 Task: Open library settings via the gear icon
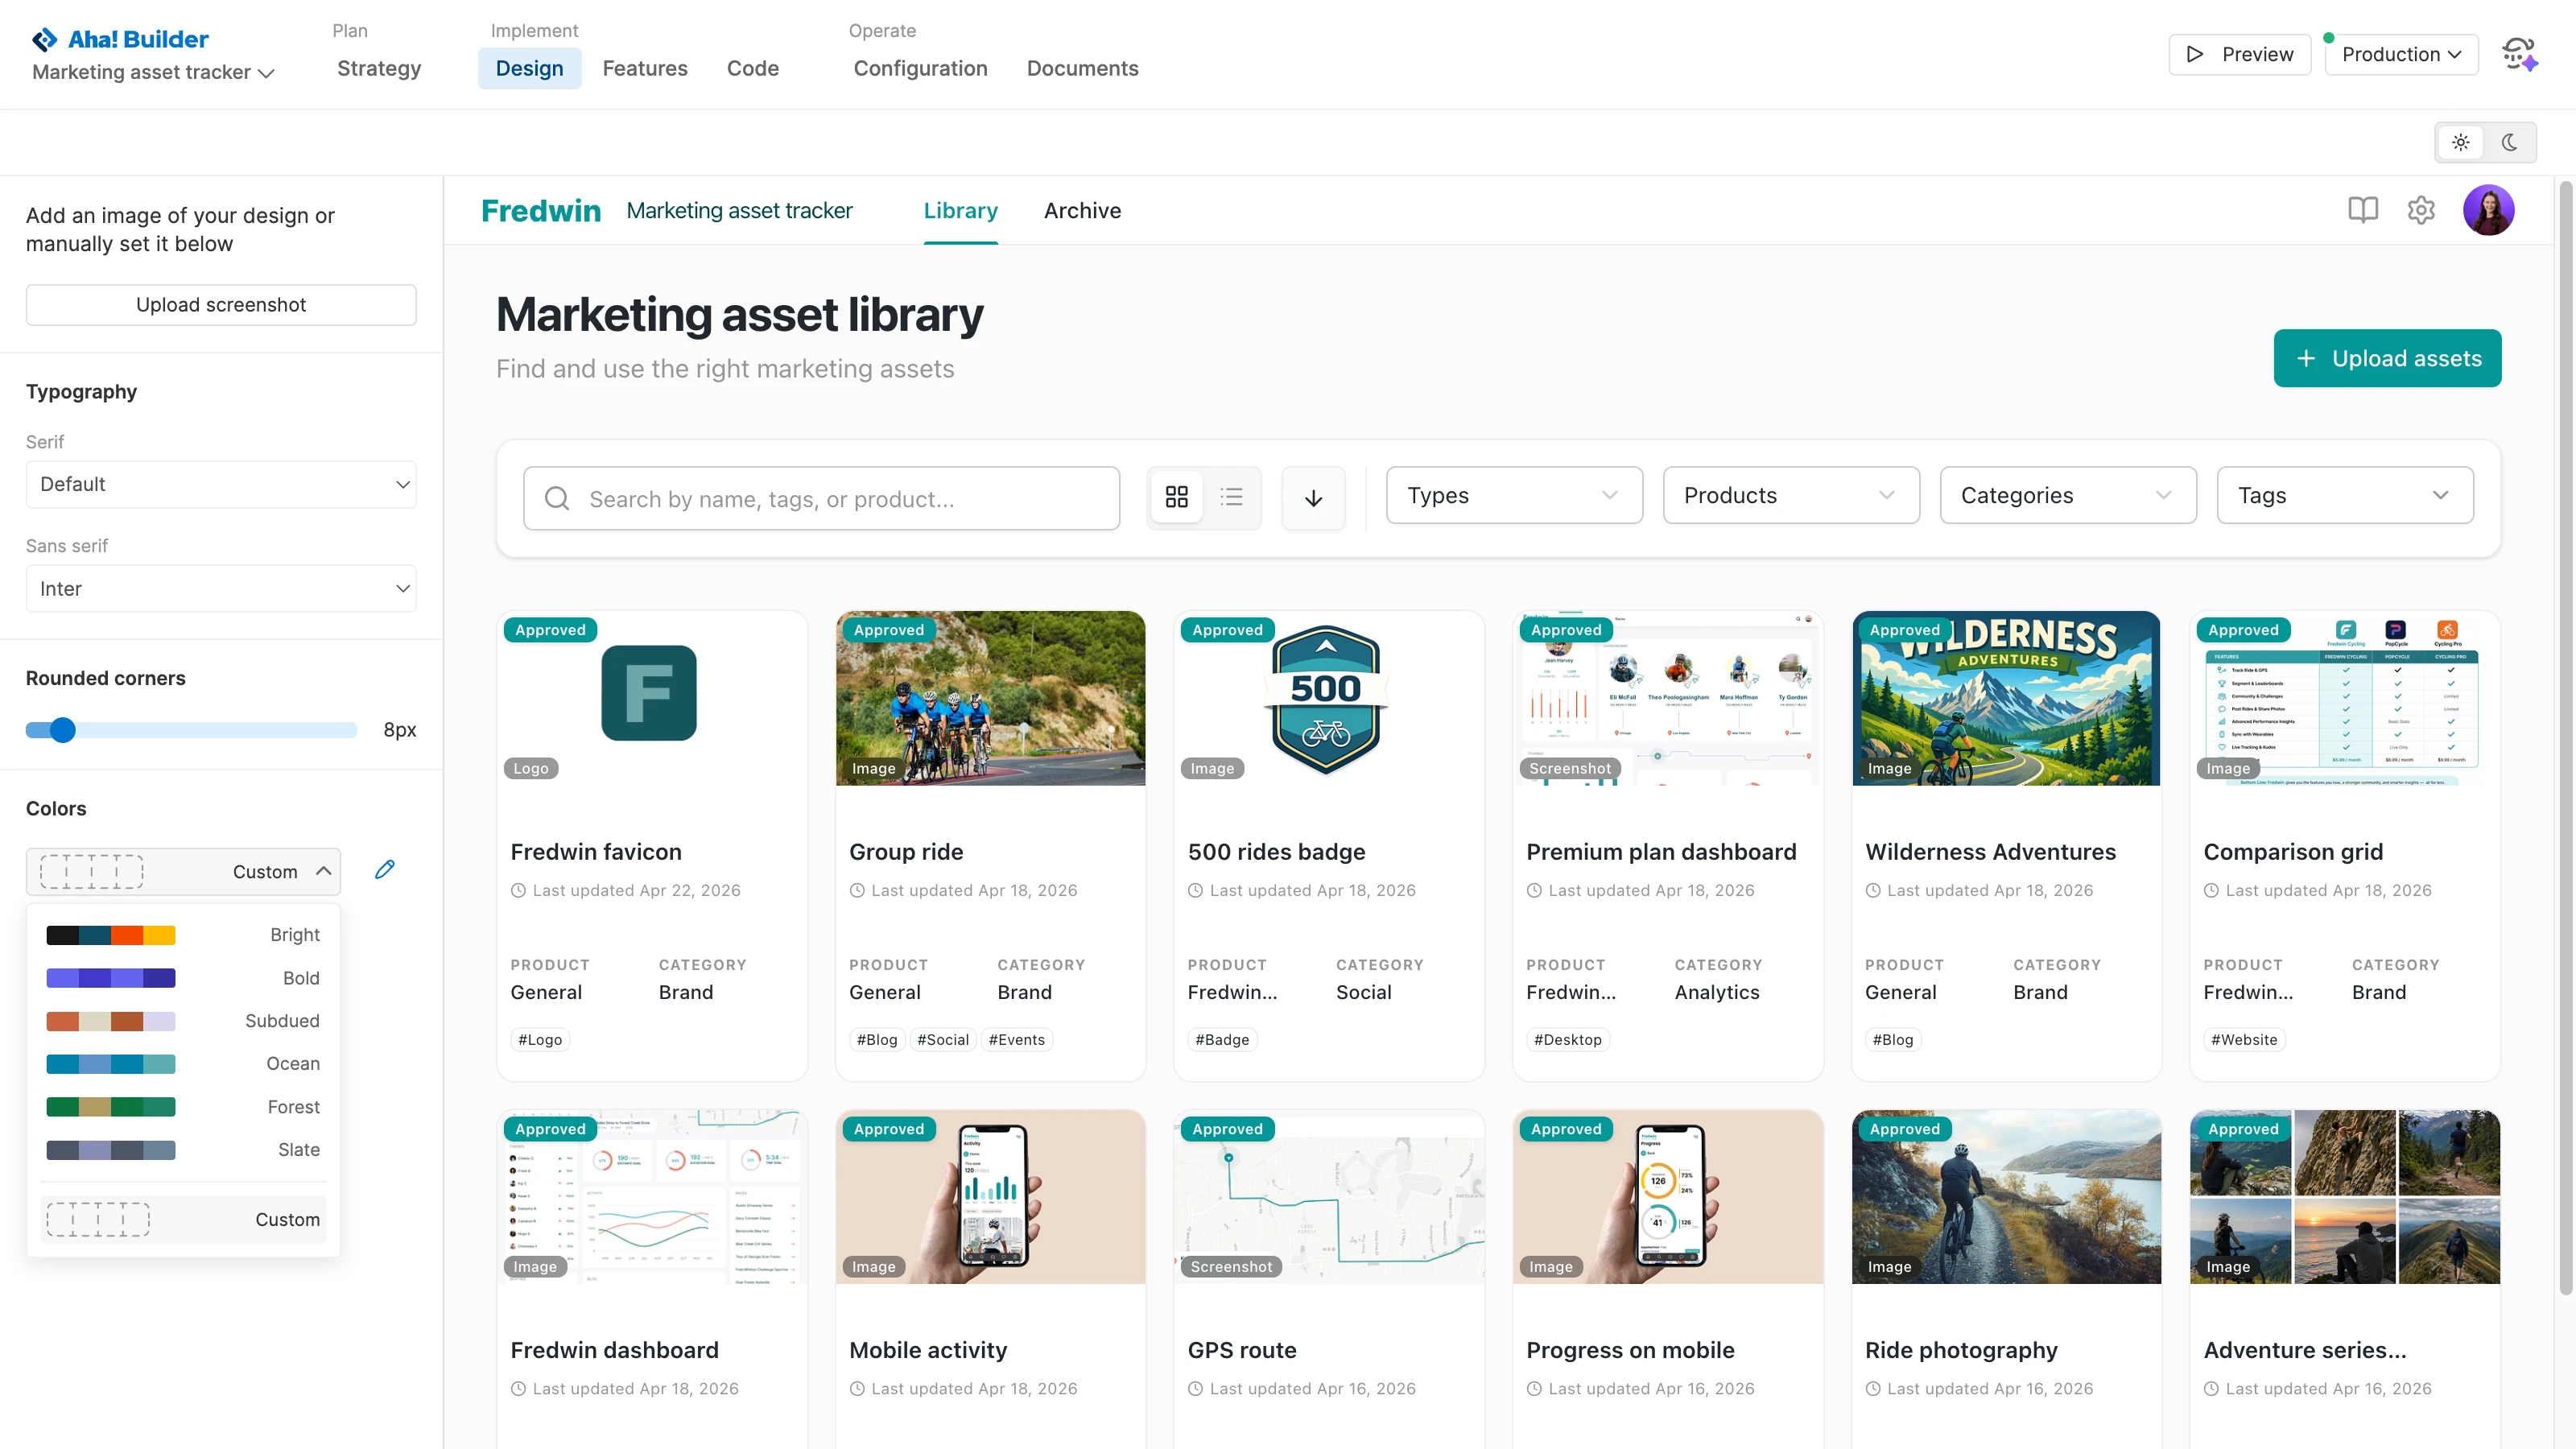pos(2421,210)
